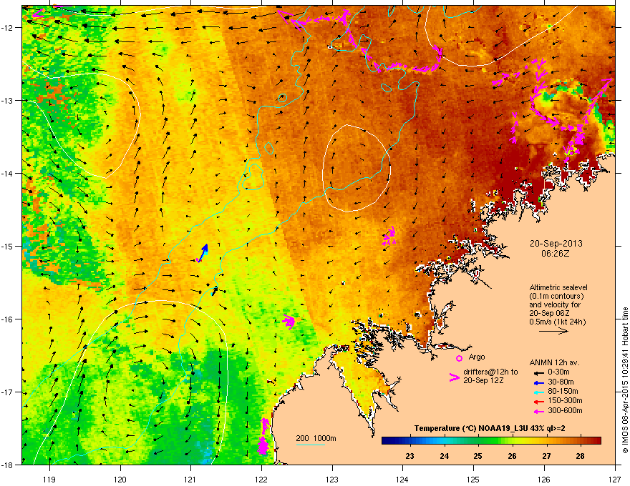Click the ANMN 12h av. heading
Image resolution: width=630 pixels, height=486 pixels.
(554, 362)
